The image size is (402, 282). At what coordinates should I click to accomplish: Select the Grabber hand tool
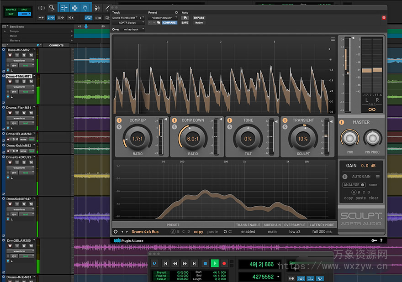pos(85,8)
